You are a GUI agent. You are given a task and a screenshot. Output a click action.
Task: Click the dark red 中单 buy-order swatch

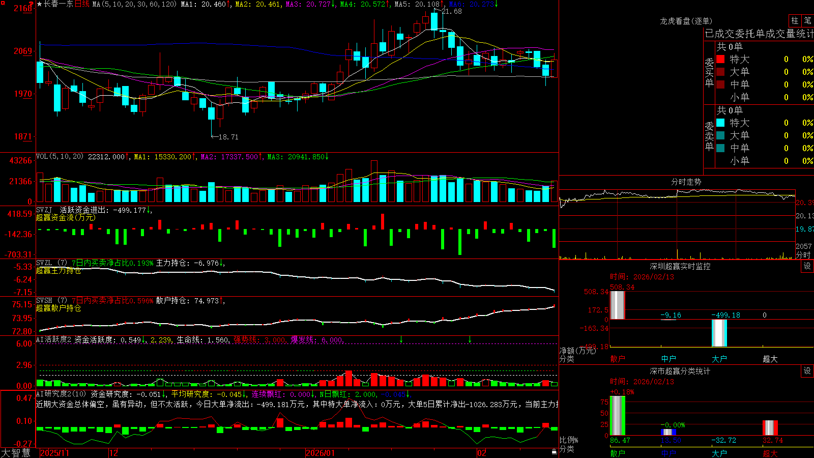click(x=720, y=84)
